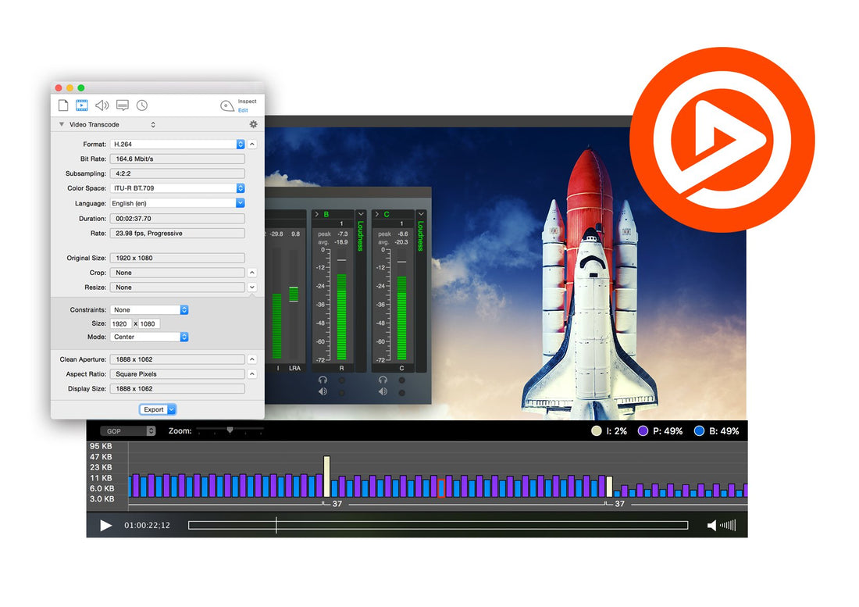Viewport: 859px width, 607px height.
Task: Open the General file info tab icon
Action: coord(63,105)
